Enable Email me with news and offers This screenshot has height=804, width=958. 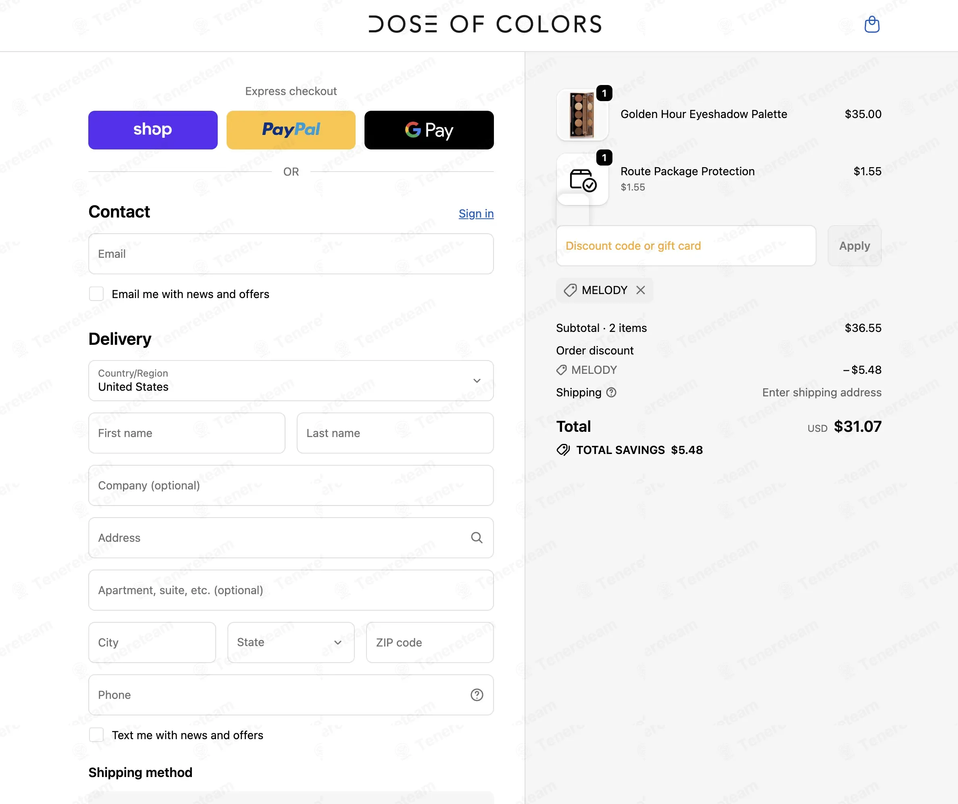(x=96, y=294)
